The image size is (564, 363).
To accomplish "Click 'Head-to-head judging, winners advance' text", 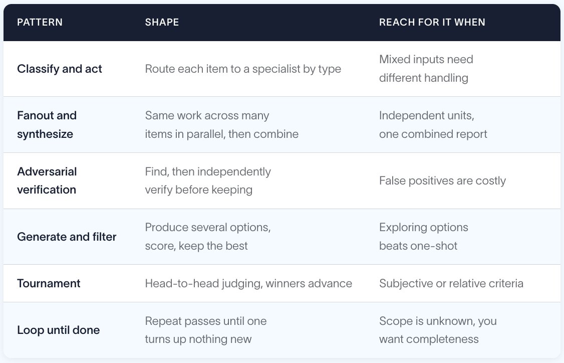I will pyautogui.click(x=248, y=283).
